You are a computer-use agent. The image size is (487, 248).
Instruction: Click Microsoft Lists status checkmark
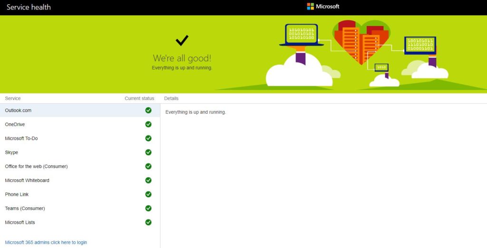148,222
